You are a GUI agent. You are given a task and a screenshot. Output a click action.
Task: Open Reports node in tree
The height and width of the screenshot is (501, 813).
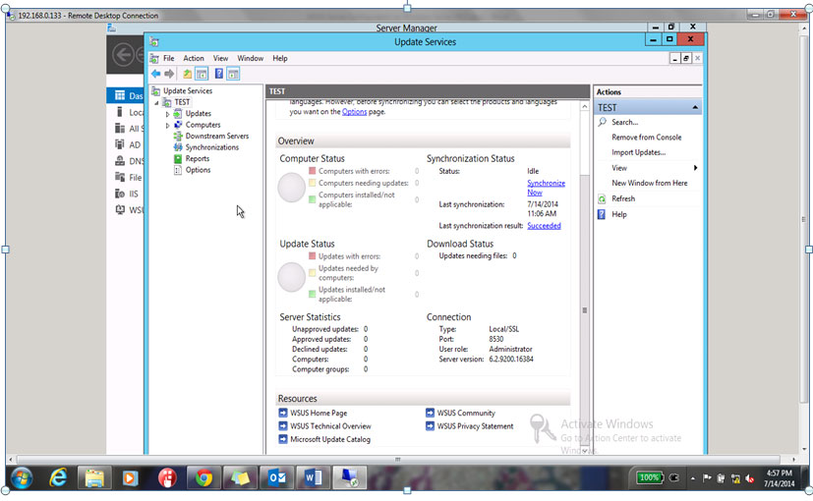click(x=197, y=159)
